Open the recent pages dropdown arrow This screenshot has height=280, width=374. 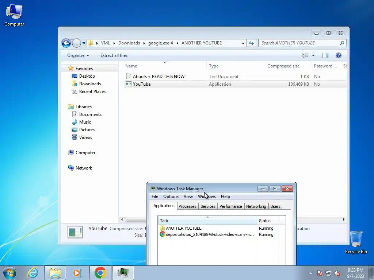[x=84, y=43]
